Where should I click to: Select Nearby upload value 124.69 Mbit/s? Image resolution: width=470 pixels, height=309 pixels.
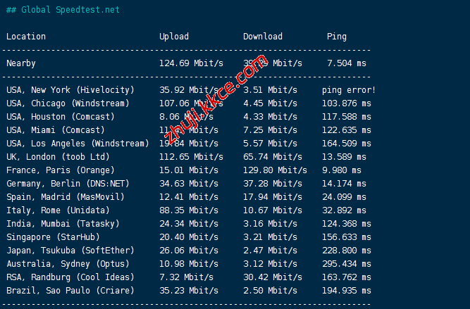coord(191,63)
